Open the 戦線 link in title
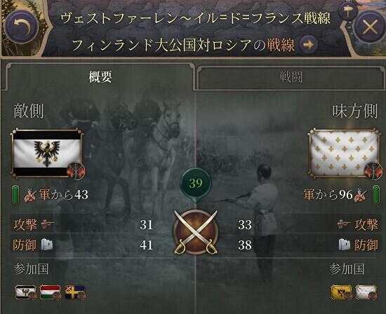Image resolution: width=386 pixels, height=314 pixels. (x=281, y=45)
